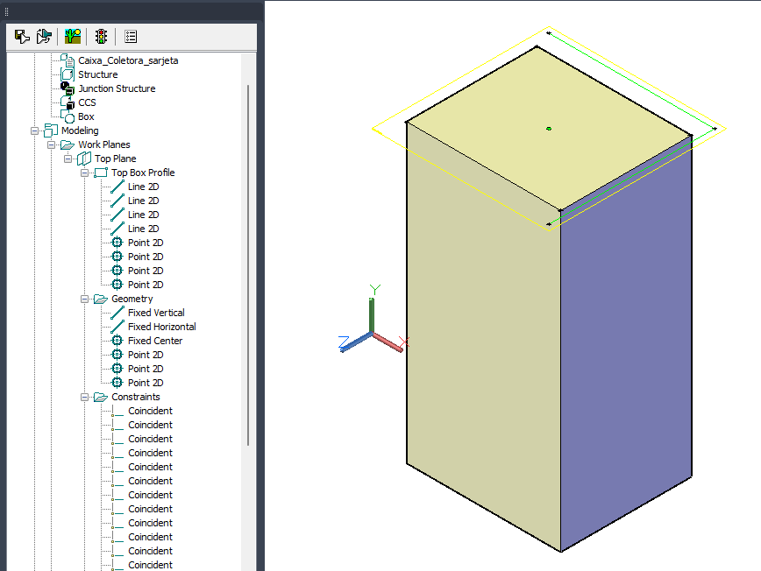Image resolution: width=761 pixels, height=571 pixels.
Task: Click the Constraints folder icon
Action: tap(101, 397)
